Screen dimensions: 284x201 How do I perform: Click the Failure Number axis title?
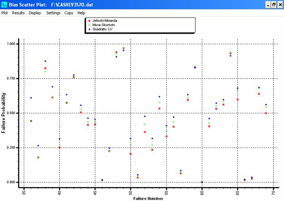click(148, 199)
